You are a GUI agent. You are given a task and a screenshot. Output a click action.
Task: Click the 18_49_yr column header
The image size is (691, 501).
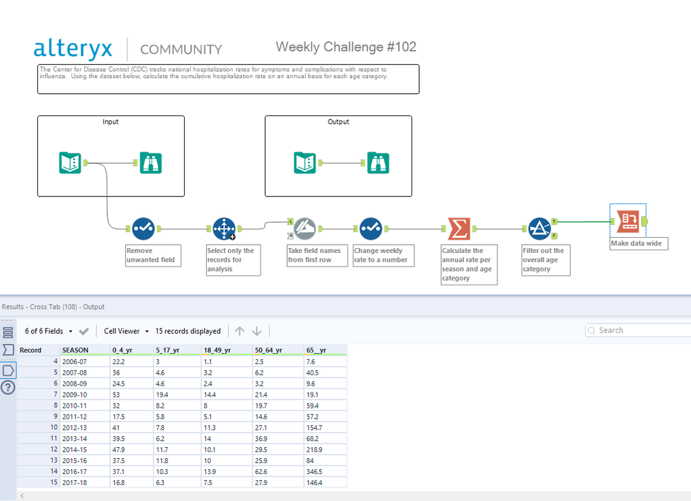tap(228, 350)
